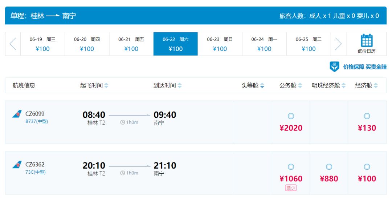The width and height of the screenshot is (392, 202).
Task: Select the 06-25 周二 date tab
Action: pyautogui.click(x=309, y=44)
